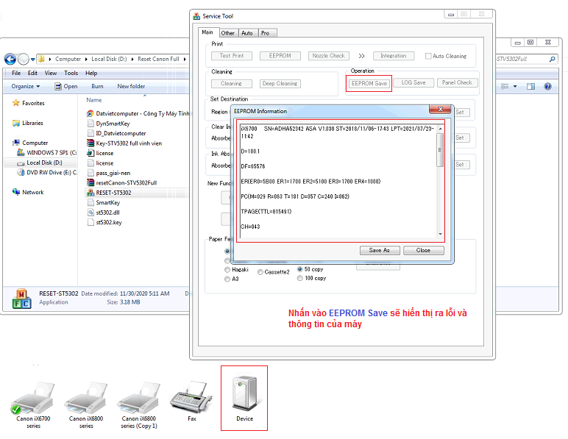Click the Deep Cleaning button

(280, 84)
